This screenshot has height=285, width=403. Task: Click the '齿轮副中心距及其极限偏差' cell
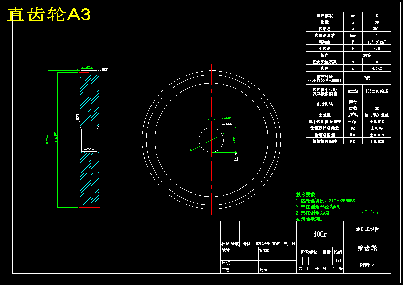click(x=325, y=92)
